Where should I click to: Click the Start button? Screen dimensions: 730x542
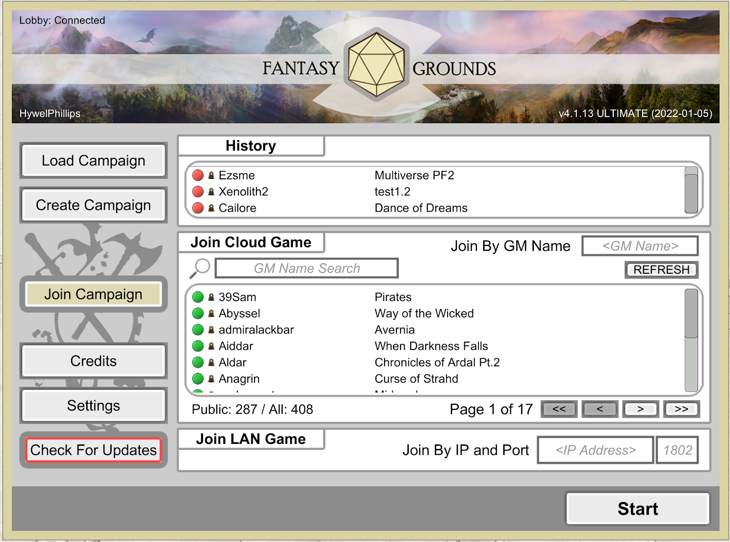(638, 509)
